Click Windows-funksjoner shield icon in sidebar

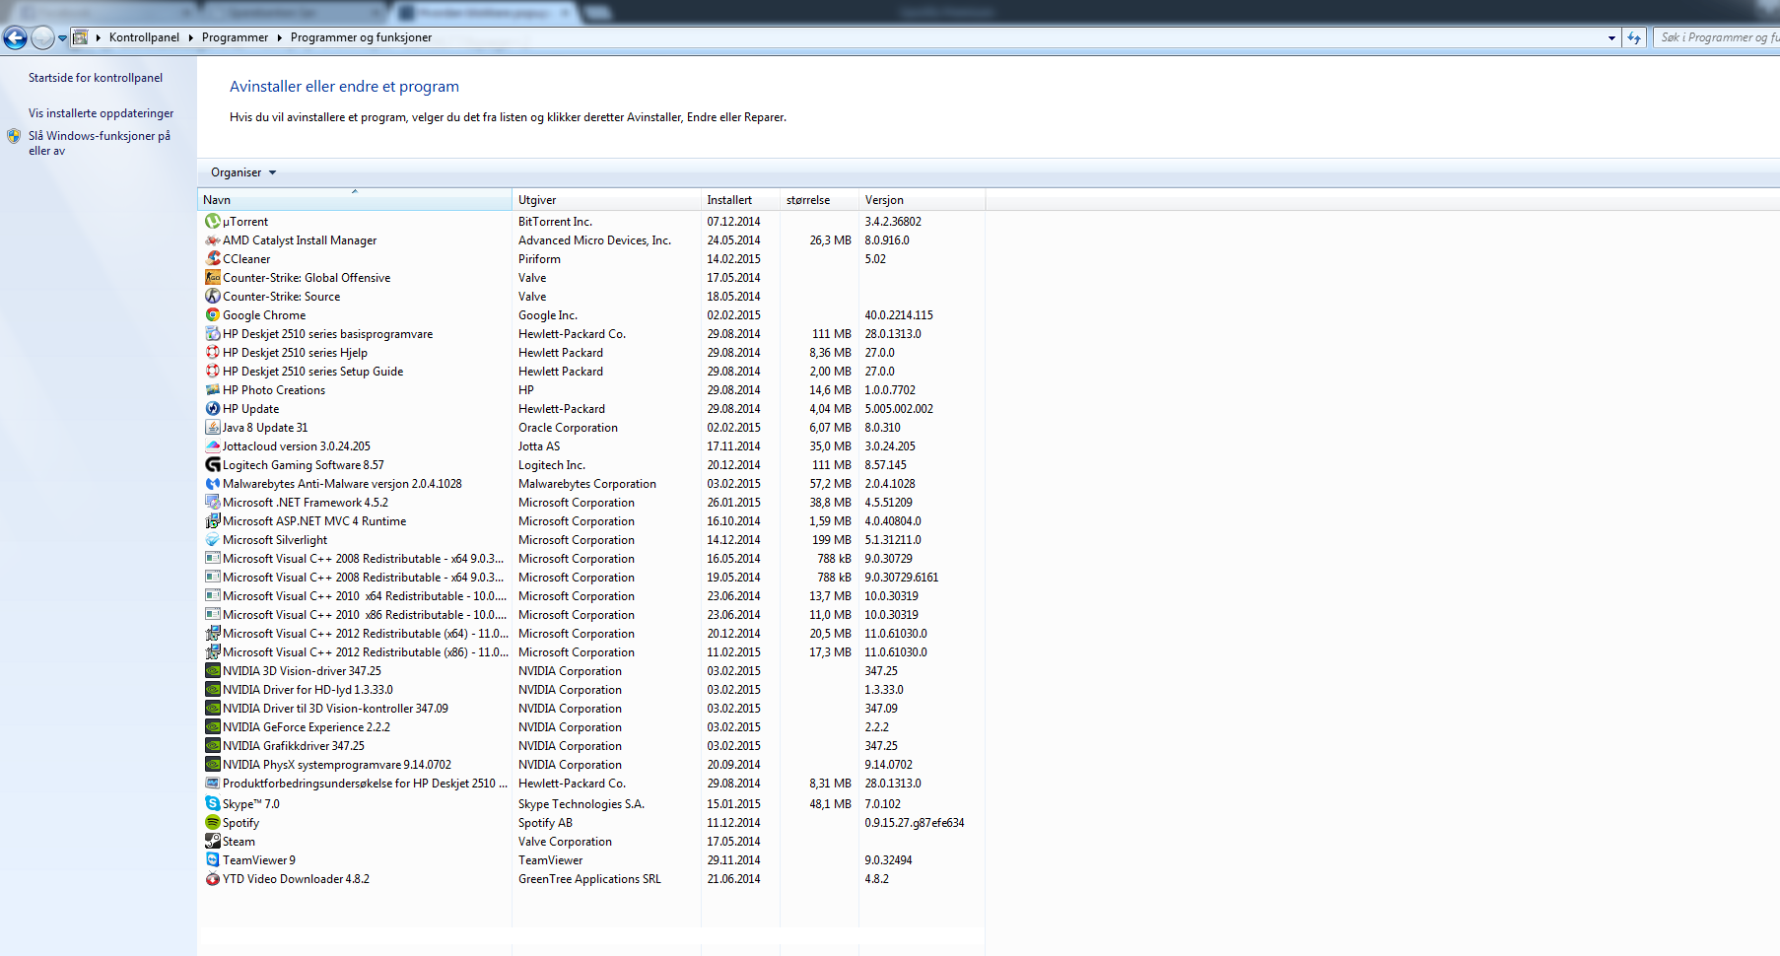(x=14, y=136)
